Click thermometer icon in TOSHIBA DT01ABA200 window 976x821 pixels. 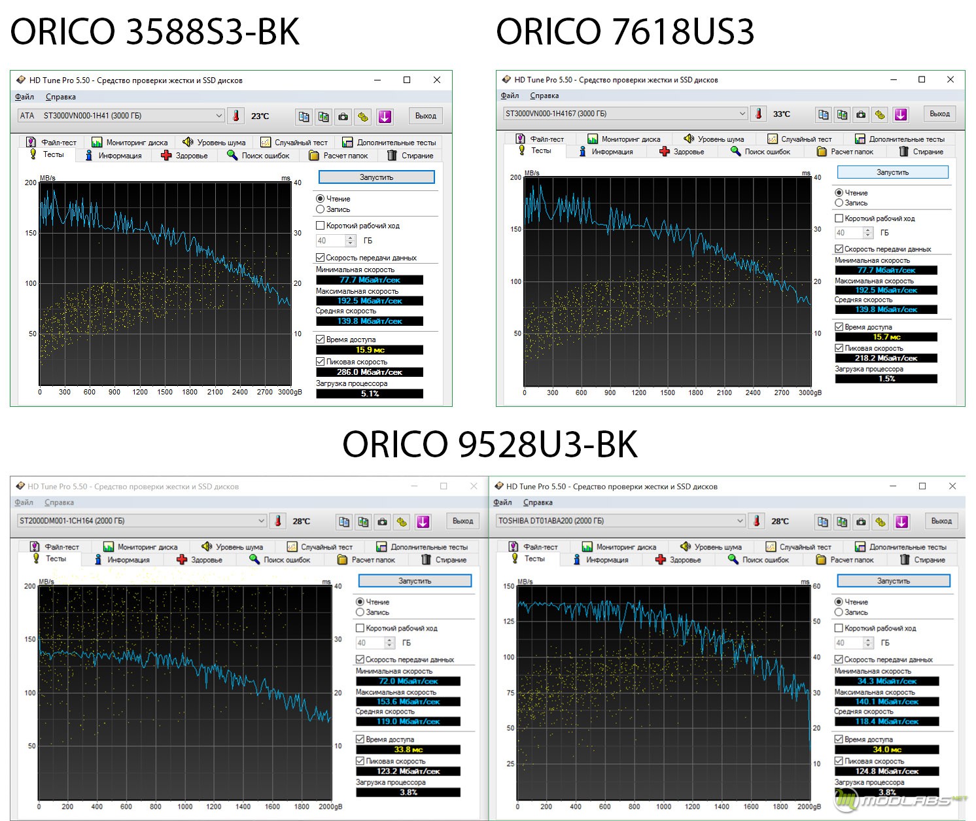pos(757,521)
